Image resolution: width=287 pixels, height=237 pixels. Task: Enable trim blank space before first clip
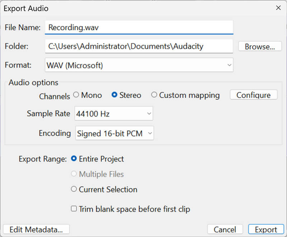click(74, 209)
